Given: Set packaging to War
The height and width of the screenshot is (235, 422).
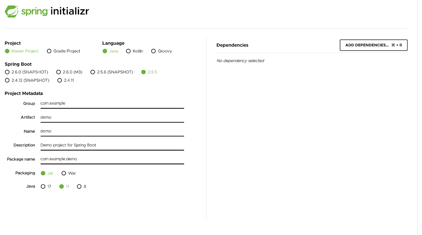Looking at the screenshot, I should [69, 173].
